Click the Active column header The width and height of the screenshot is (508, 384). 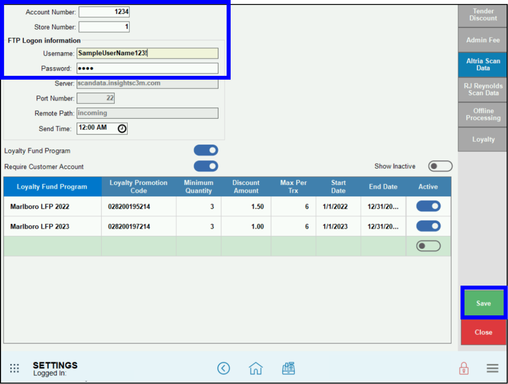coord(428,187)
